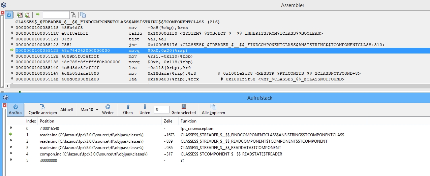Focus the frame index input showing 0
Image resolution: width=430 pixels, height=176 pixels.
pyautogui.click(x=162, y=109)
